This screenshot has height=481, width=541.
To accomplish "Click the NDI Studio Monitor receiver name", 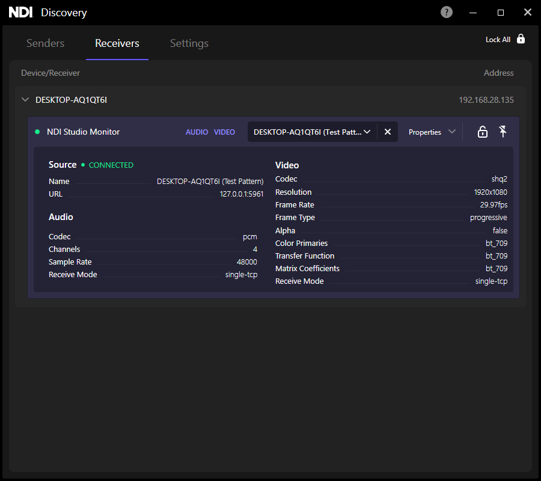I will (83, 132).
